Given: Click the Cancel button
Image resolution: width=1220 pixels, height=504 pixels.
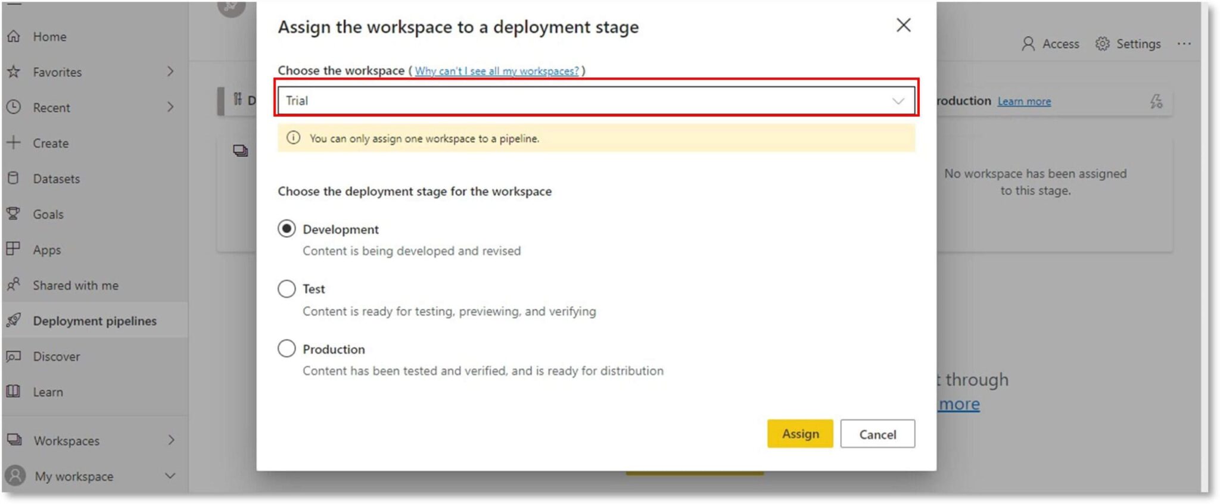Looking at the screenshot, I should pyautogui.click(x=877, y=434).
